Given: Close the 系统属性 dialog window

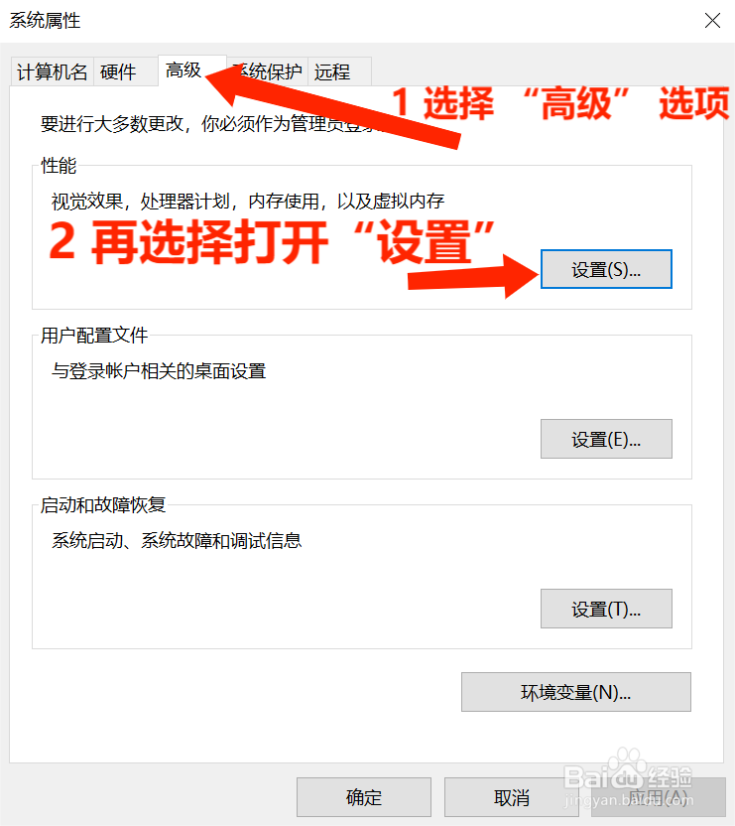Looking at the screenshot, I should click(x=712, y=21).
